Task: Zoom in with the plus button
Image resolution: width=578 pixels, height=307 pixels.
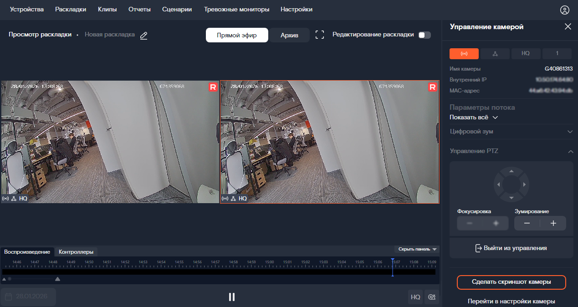Action: (x=553, y=223)
